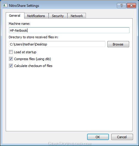Dismiss the dialog with Cancel
Image resolution: width=139 pixels, height=146 pixels.
click(122, 137)
